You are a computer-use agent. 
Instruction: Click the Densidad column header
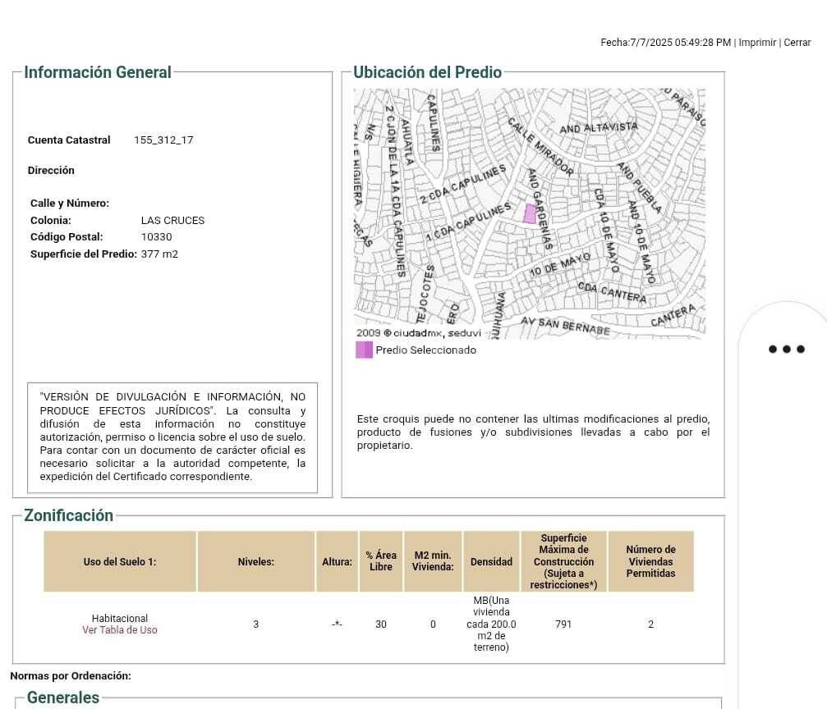(x=491, y=562)
